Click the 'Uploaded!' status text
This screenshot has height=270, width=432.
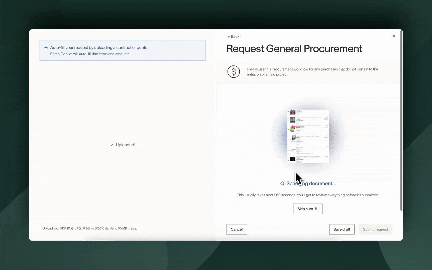coord(126,145)
